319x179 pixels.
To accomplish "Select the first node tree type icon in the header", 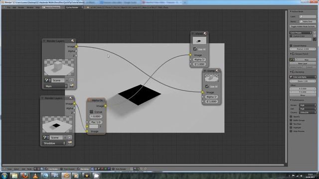I will click(35, 169).
